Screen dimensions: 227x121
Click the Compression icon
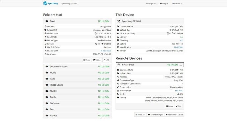point(118,87)
